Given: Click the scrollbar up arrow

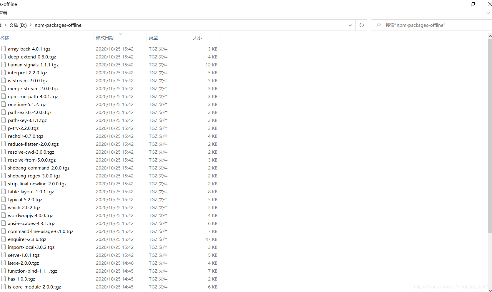Looking at the screenshot, I should (490, 36).
